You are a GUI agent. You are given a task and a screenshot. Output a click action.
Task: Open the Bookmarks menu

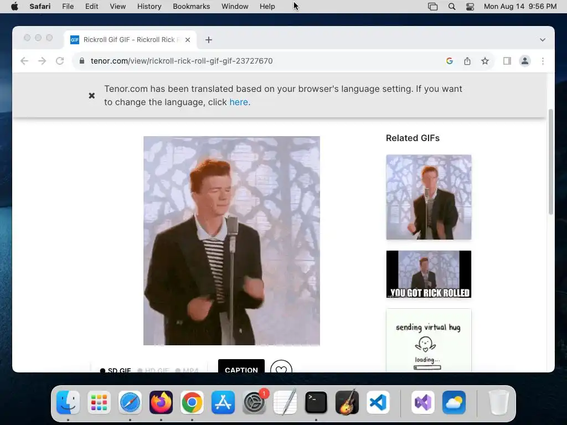[x=191, y=7]
